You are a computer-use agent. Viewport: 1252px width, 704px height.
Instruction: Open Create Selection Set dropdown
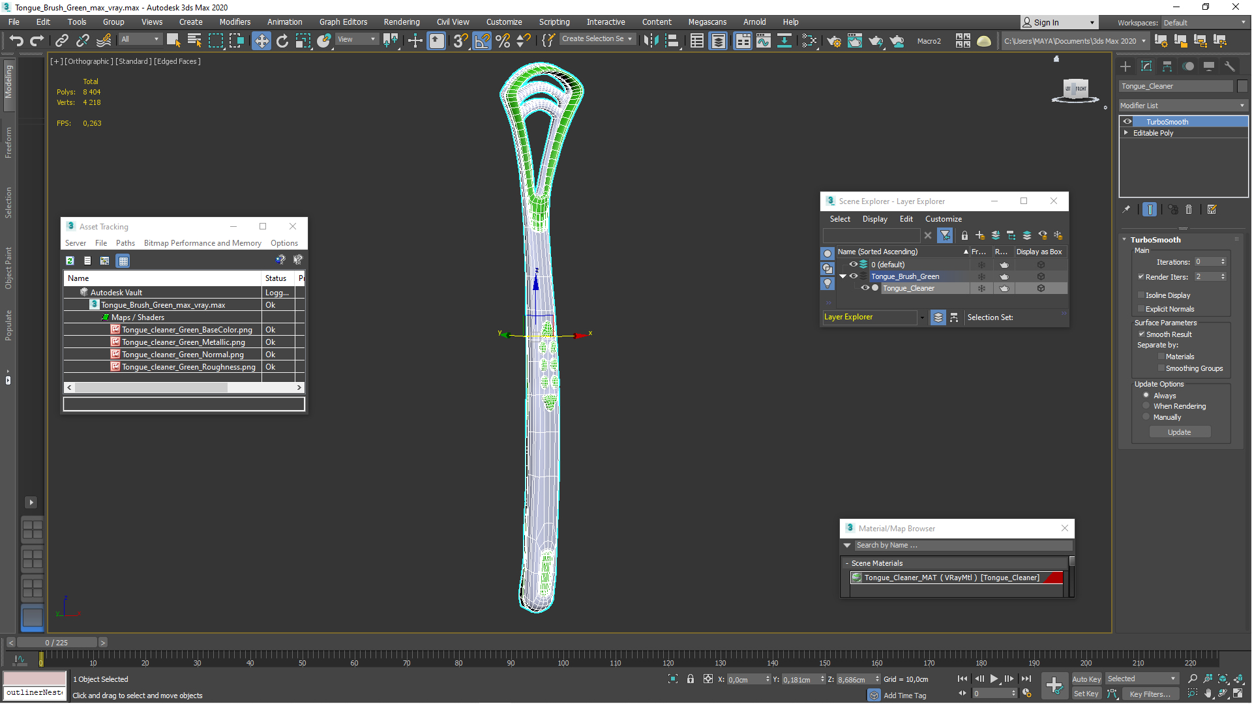click(x=597, y=39)
